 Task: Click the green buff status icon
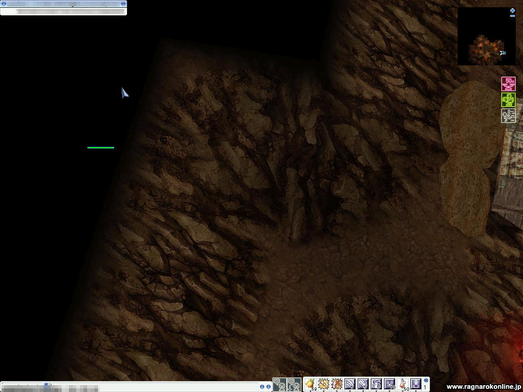click(508, 100)
